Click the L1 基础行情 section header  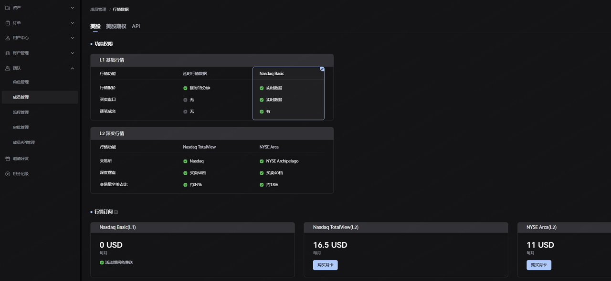pyautogui.click(x=212, y=60)
